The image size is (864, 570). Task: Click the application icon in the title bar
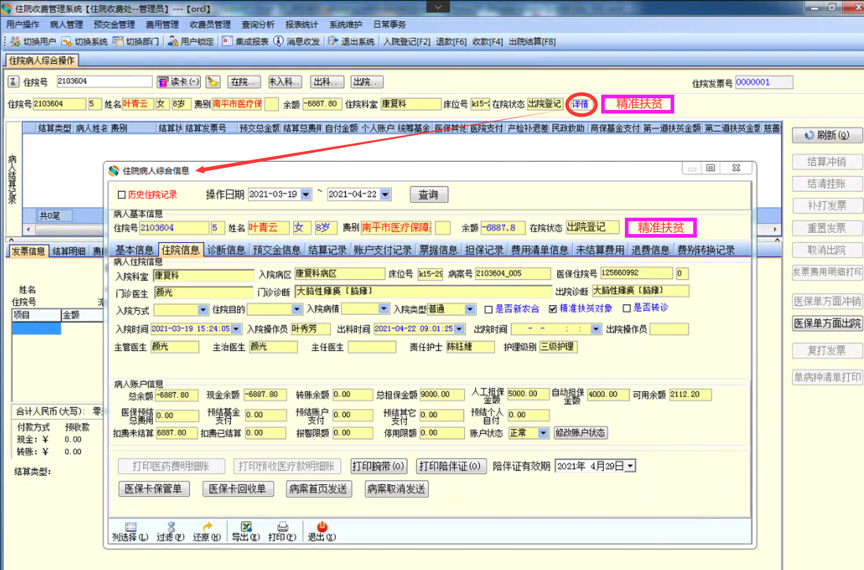pos(6,8)
